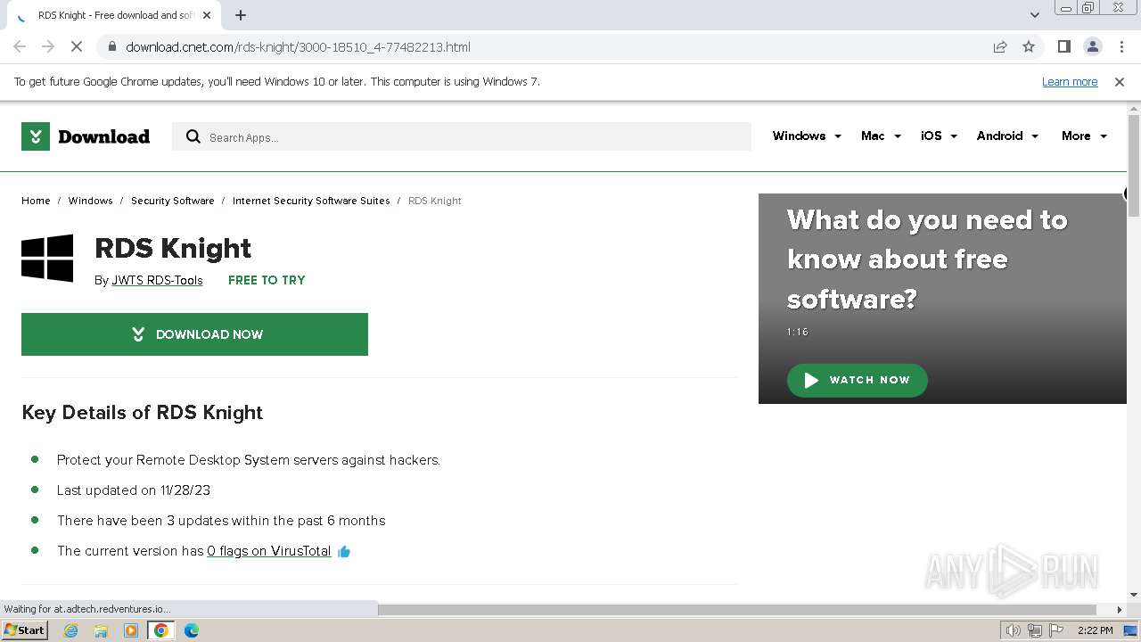
Task: Click the browser back arrow
Action: tap(20, 47)
